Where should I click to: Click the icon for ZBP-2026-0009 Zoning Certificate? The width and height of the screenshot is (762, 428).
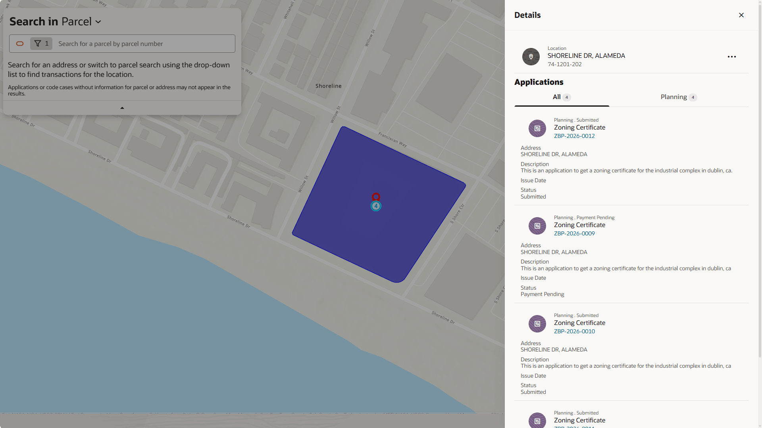[x=537, y=226]
